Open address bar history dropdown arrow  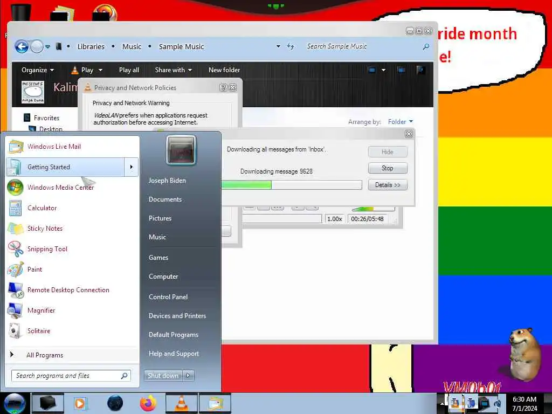pyautogui.click(x=278, y=46)
